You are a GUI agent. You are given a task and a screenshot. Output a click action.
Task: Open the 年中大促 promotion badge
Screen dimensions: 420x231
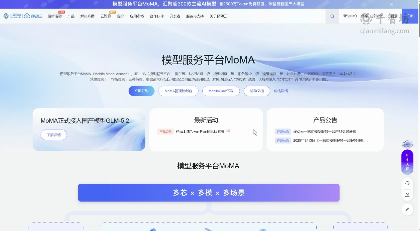click(x=407, y=162)
